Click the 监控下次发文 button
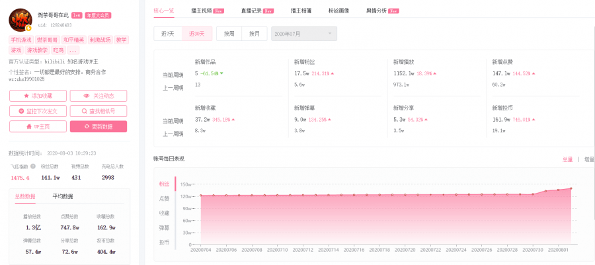Viewport: 595px width, 265px height. point(38,111)
